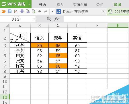The height and width of the screenshot is (104, 129).
Task: Select row 13 header
Action: 5,97
